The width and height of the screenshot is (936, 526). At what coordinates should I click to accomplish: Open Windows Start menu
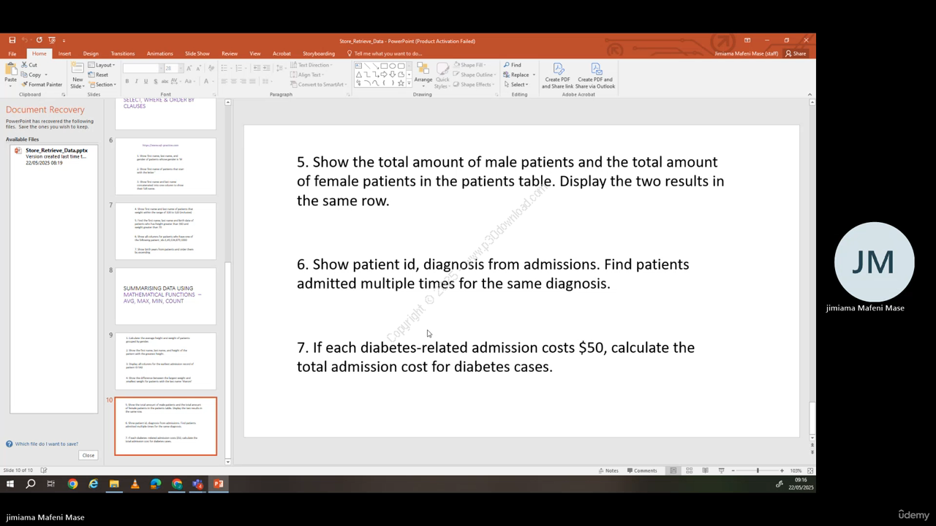[10, 484]
